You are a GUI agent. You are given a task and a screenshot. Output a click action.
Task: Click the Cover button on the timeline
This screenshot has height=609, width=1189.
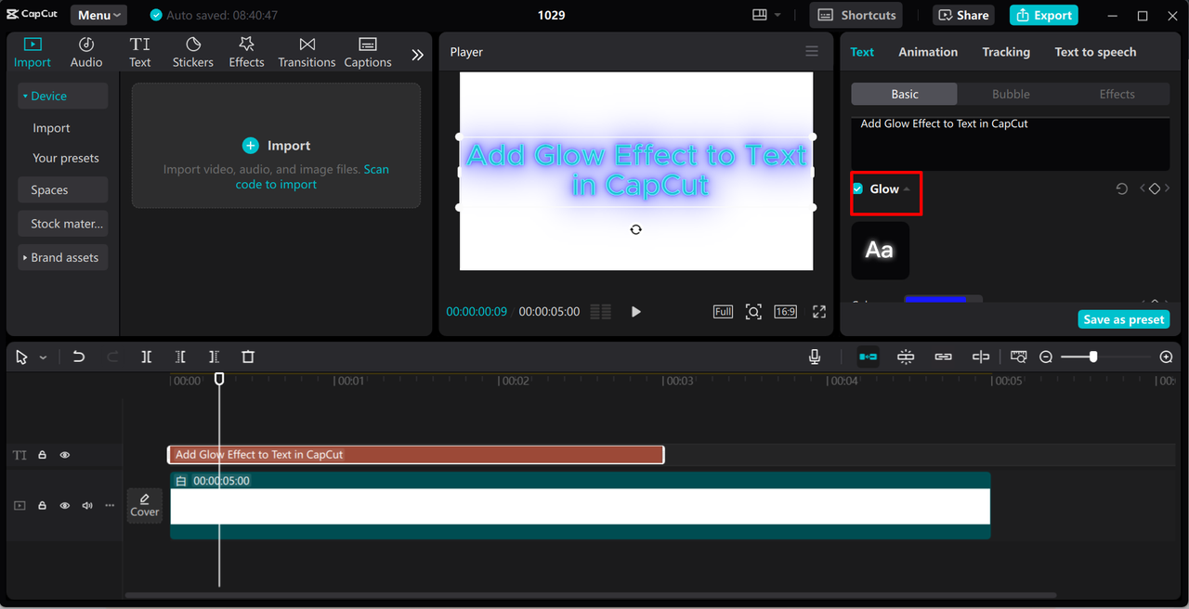coord(144,505)
